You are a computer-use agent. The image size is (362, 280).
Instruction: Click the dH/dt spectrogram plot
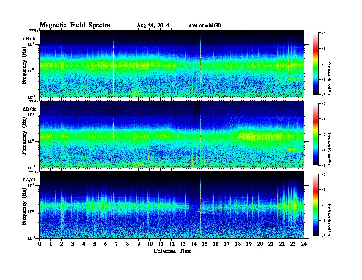coord(172,64)
